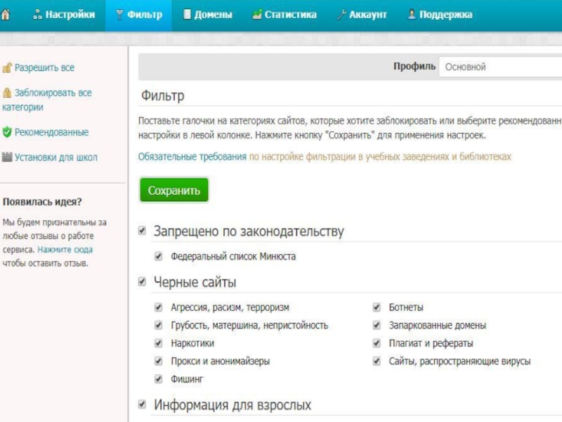
Task: Open the Профиль dropdown showing Основной
Action: tap(500, 67)
